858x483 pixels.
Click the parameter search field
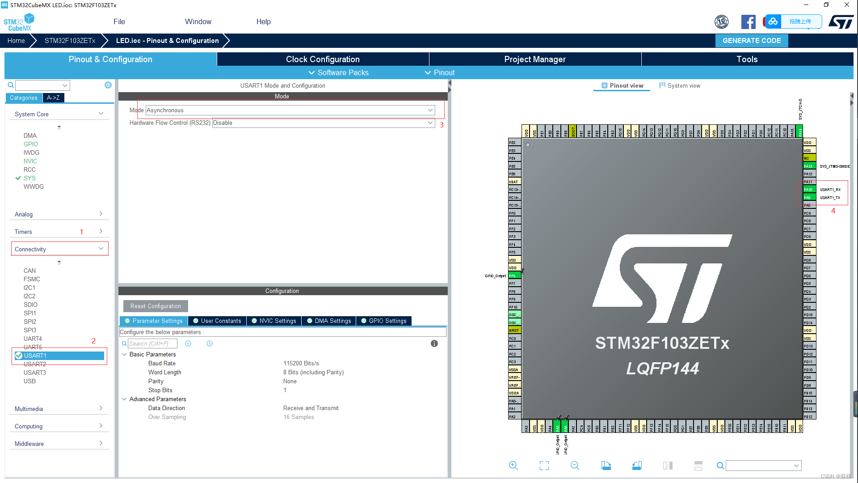[152, 343]
